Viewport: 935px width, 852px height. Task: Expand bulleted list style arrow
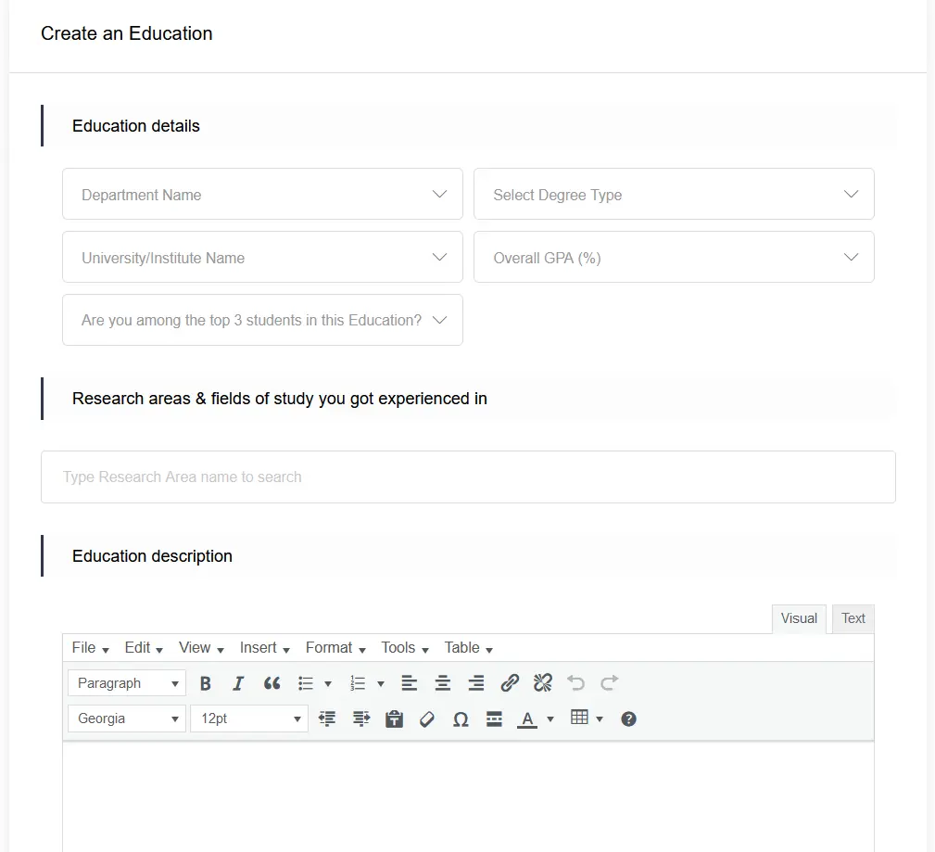327,684
